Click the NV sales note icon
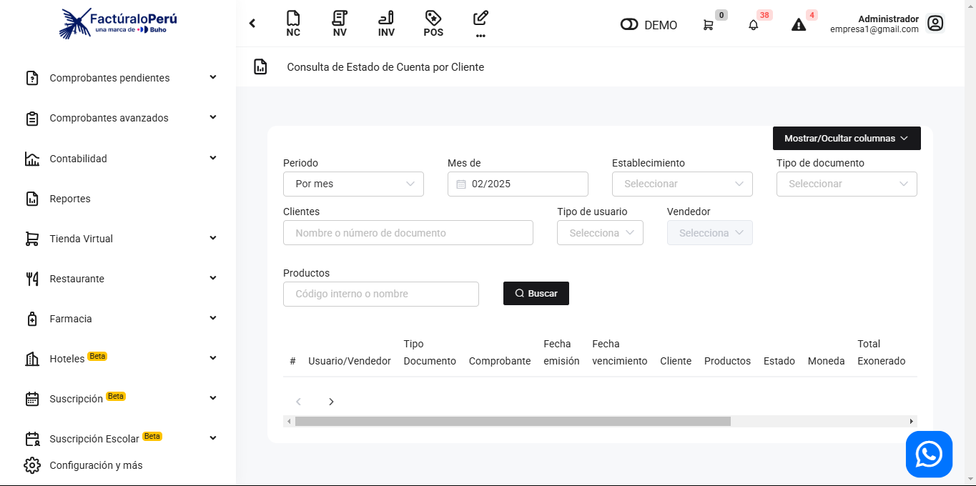Image resolution: width=976 pixels, height=486 pixels. (340, 24)
